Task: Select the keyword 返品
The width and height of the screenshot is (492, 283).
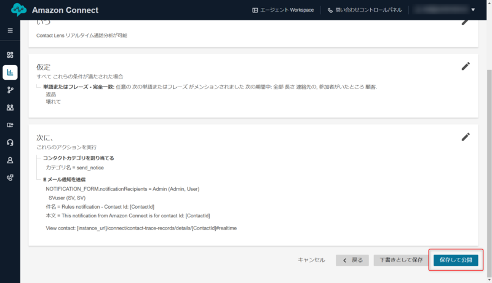Action: click(x=51, y=94)
